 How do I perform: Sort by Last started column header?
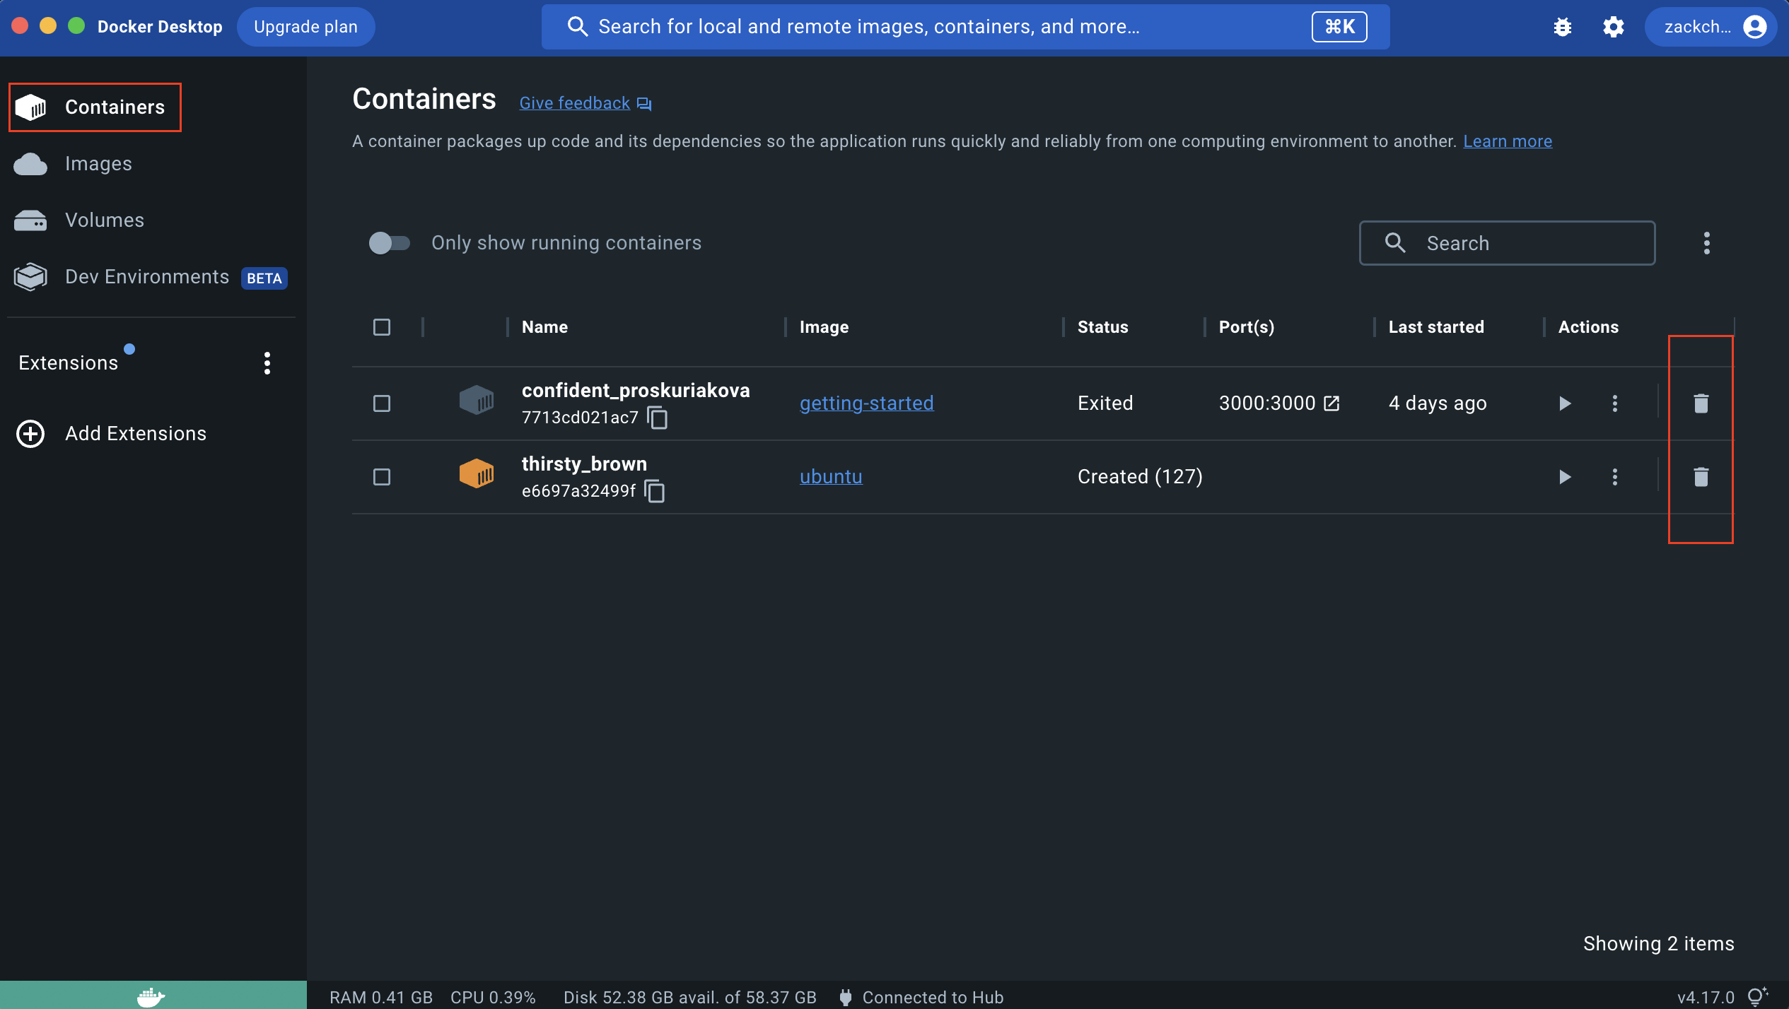coord(1436,327)
